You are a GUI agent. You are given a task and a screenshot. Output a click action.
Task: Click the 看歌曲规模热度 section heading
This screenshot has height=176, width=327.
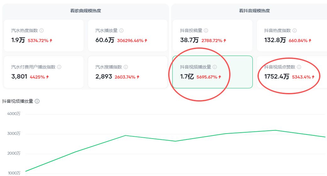click(x=86, y=11)
